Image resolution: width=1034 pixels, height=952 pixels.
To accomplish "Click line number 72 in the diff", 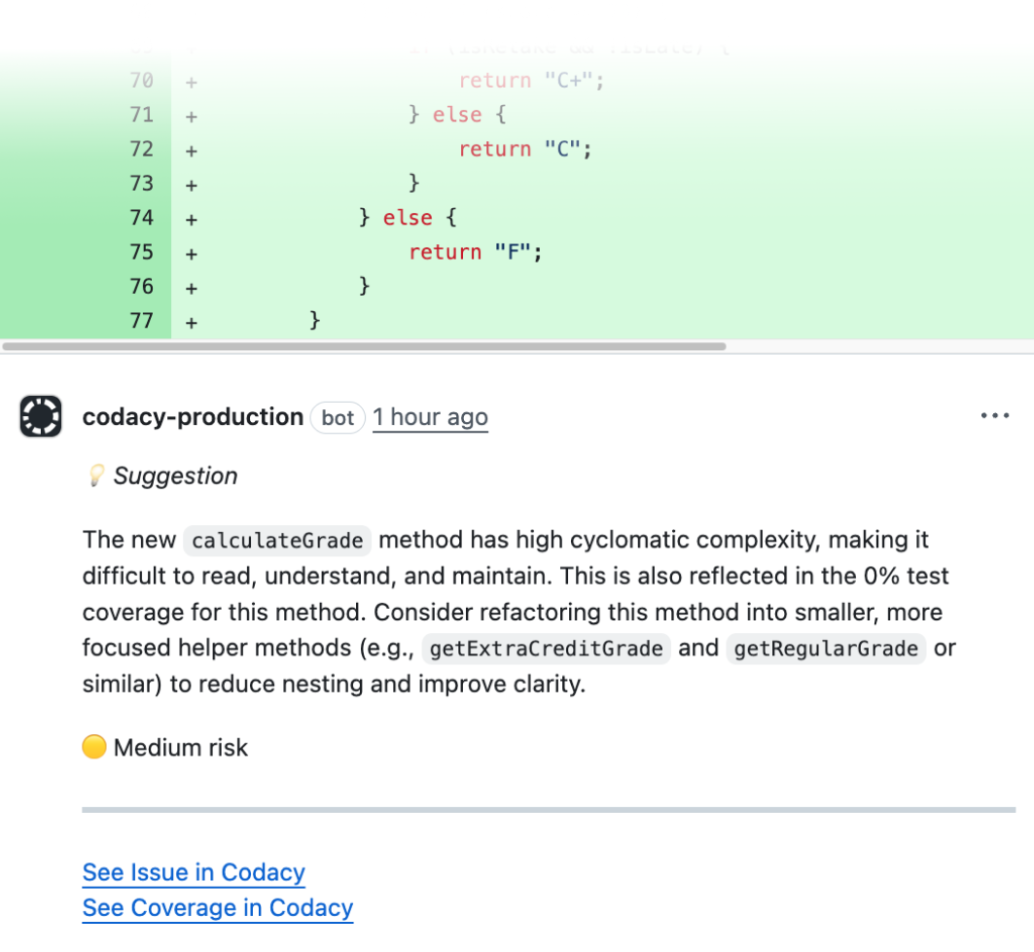I will (141, 149).
